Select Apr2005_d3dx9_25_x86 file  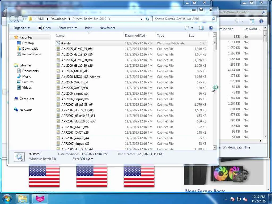tap(77, 54)
